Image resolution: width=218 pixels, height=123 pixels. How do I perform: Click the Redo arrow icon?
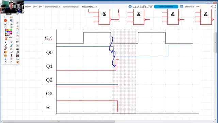point(11,62)
